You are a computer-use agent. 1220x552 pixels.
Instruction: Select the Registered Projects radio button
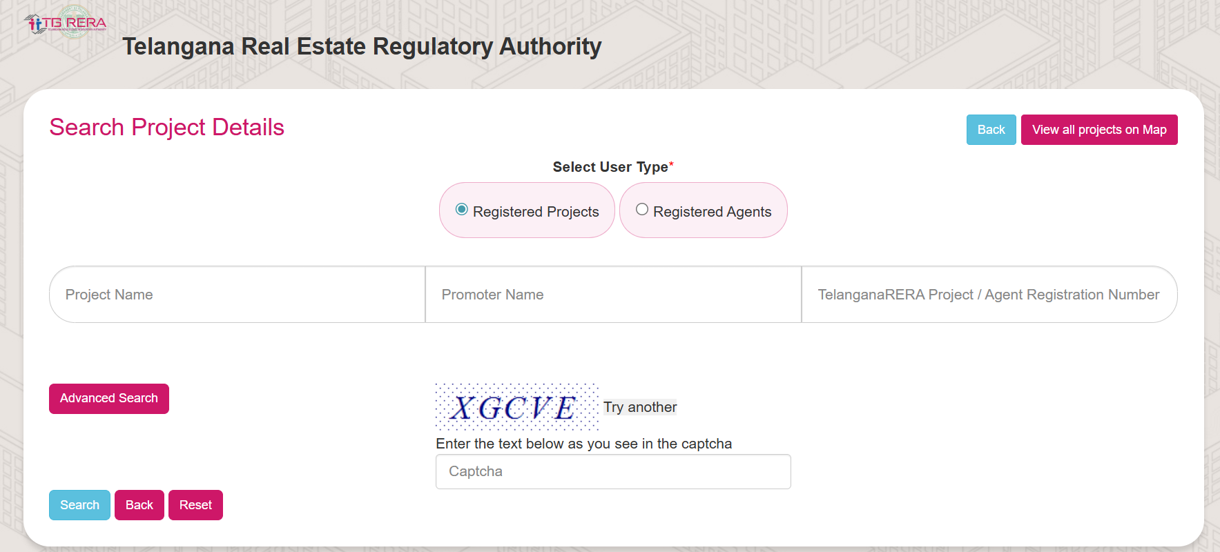point(462,210)
